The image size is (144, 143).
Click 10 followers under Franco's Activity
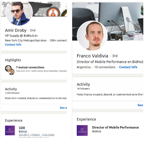click(83, 89)
